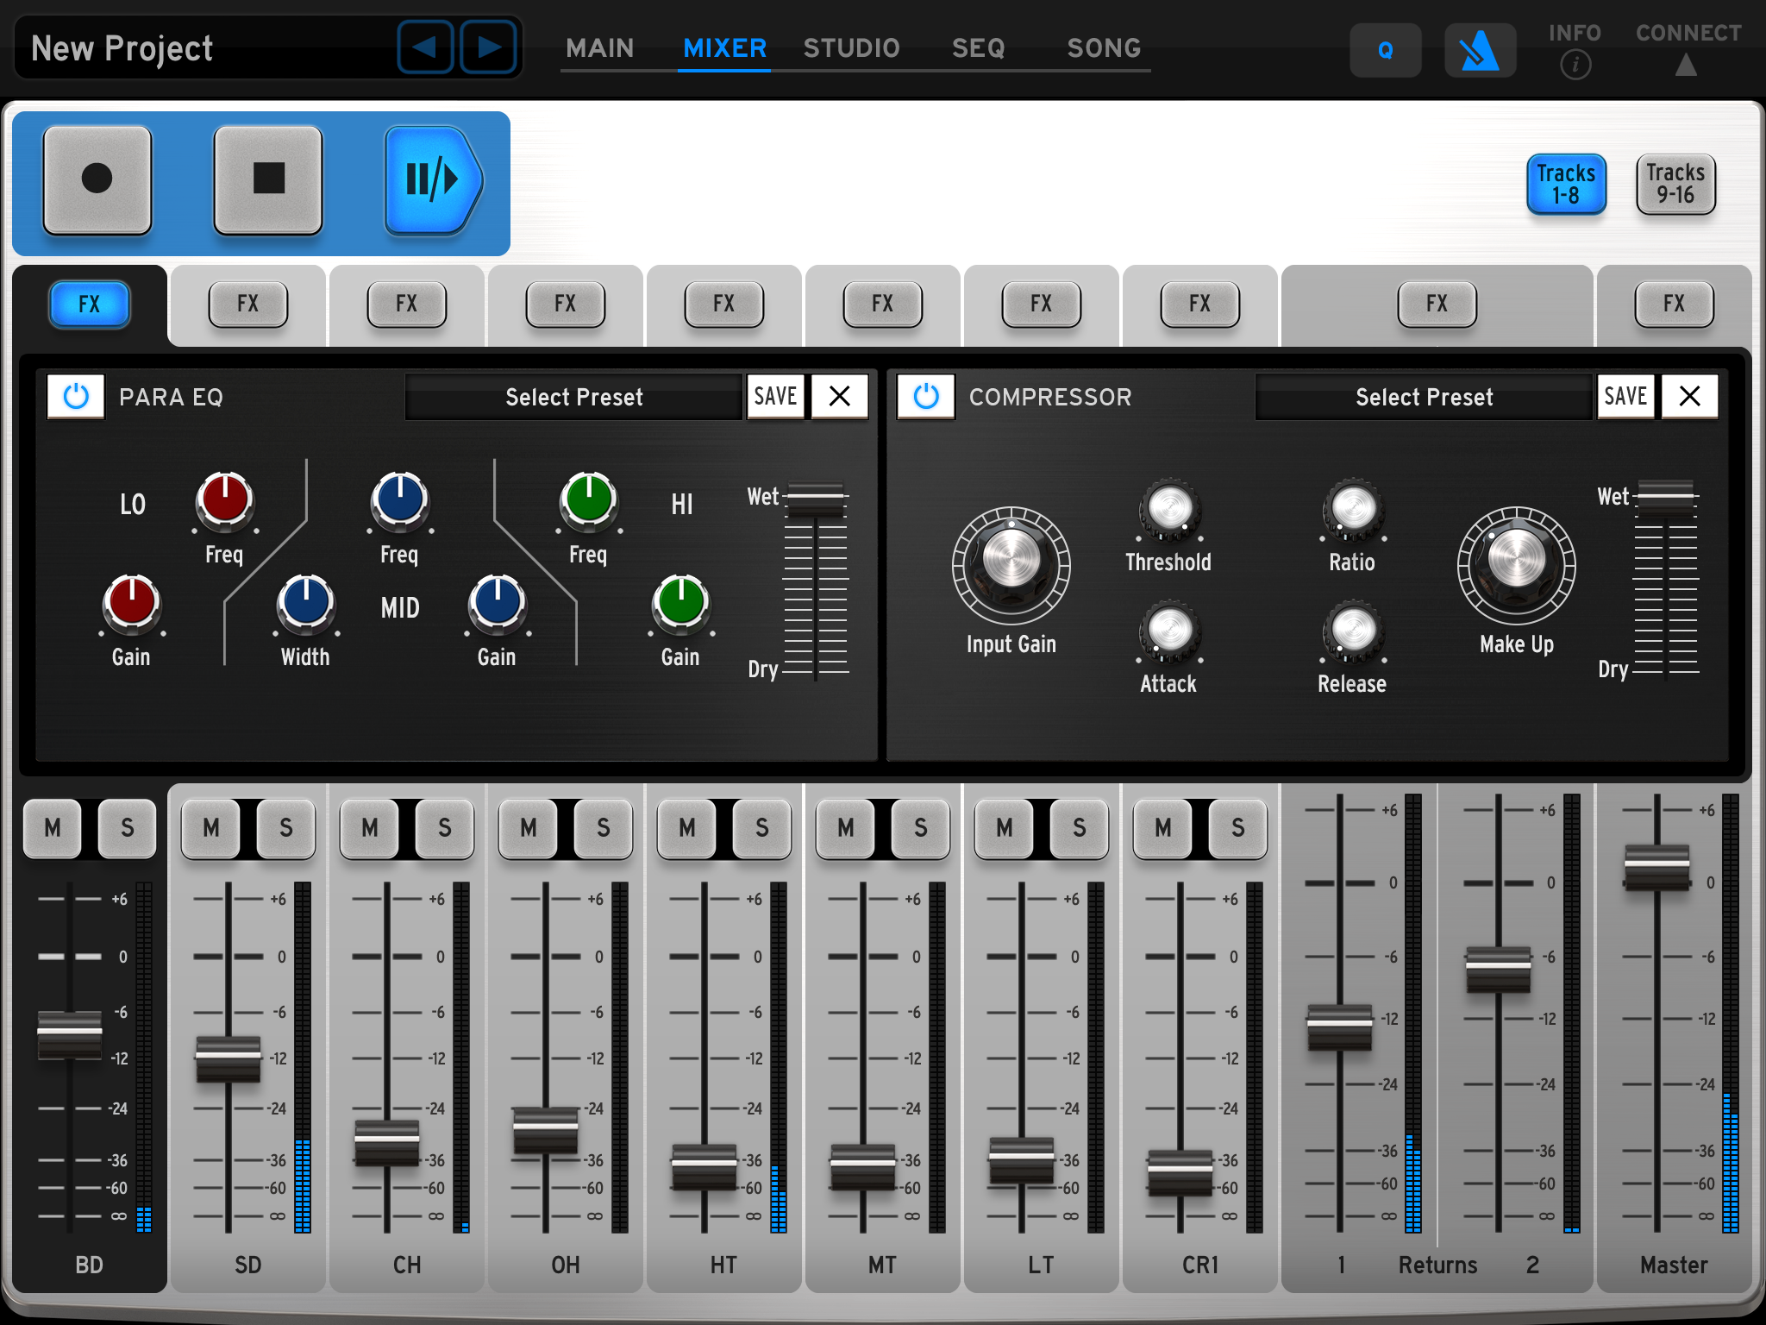
Task: Click the Returns 1 fader
Action: pyautogui.click(x=1339, y=1027)
